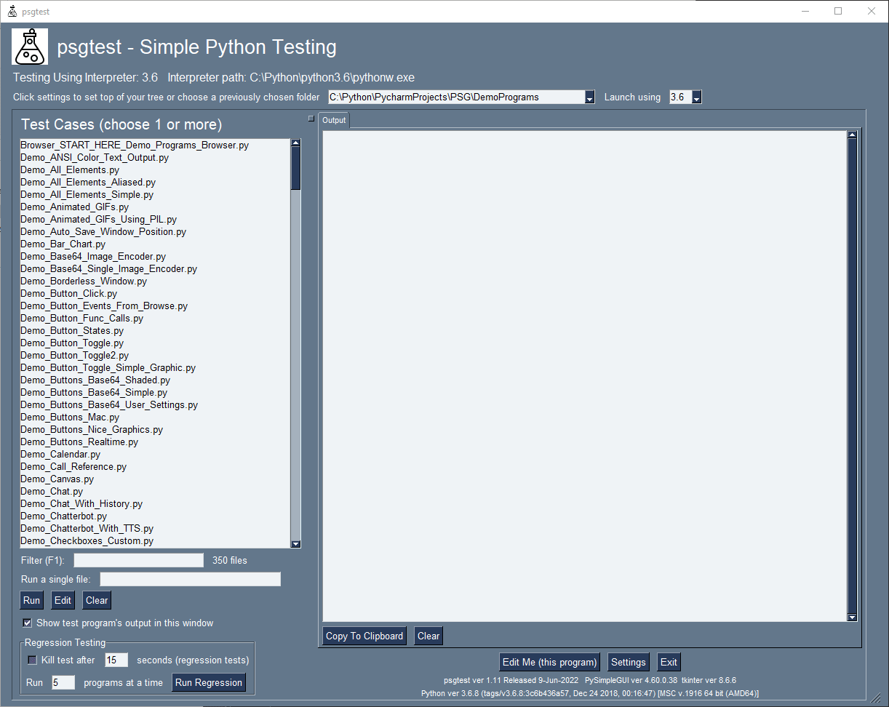
Task: Click the Output pane scroll-up arrow
Action: point(853,135)
